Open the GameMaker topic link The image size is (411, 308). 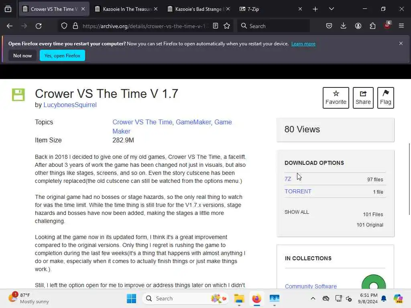pyautogui.click(x=193, y=122)
